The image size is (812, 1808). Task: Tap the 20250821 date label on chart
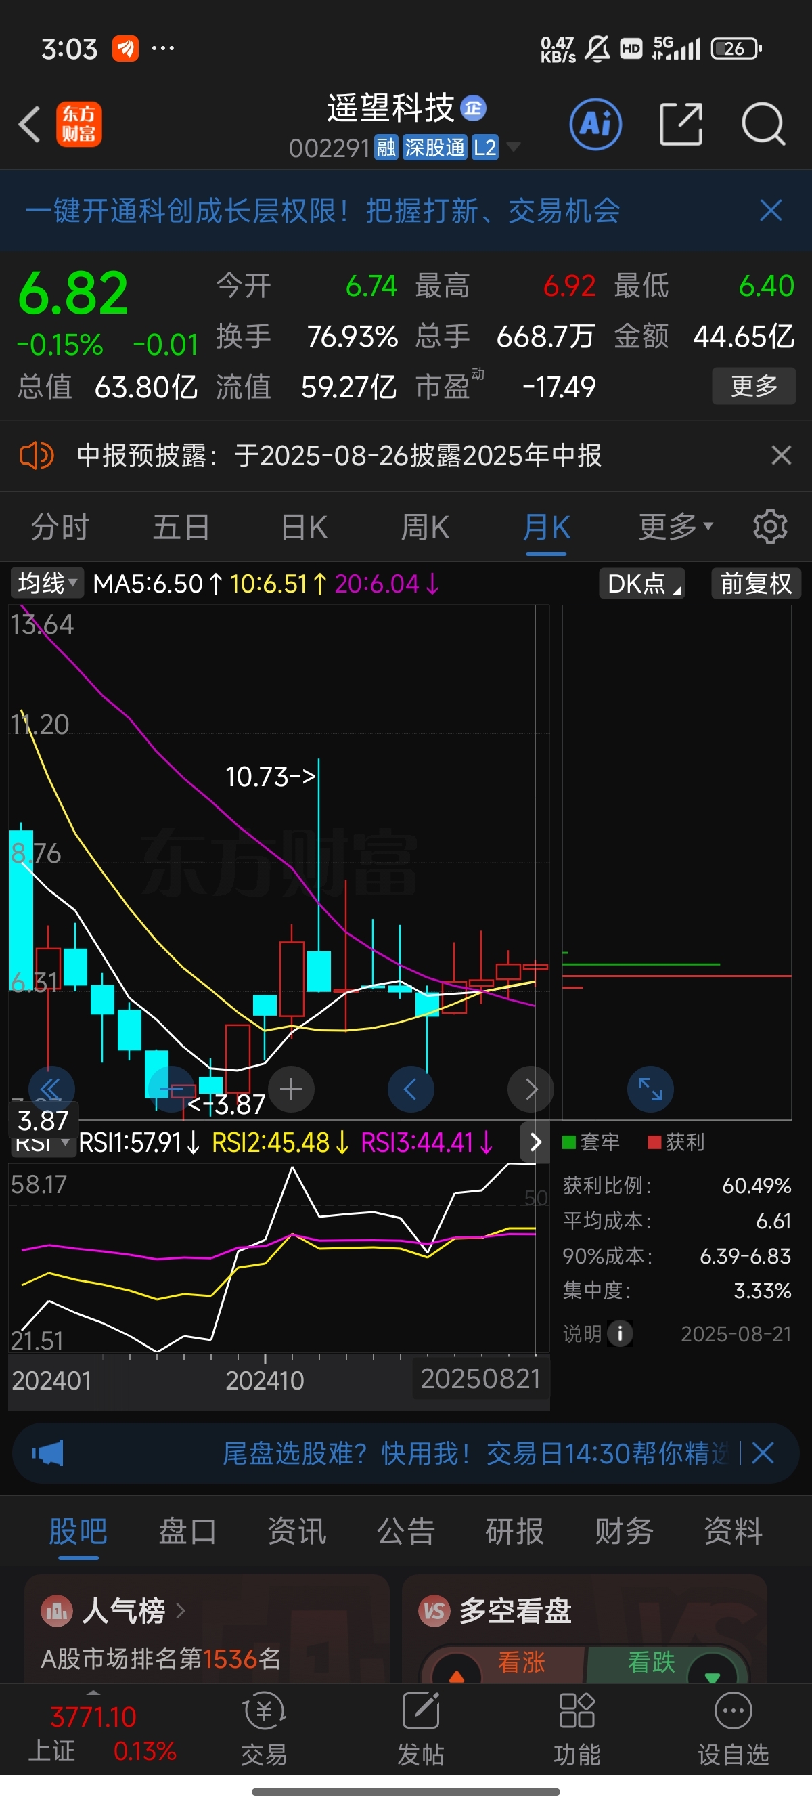pyautogui.click(x=480, y=1379)
